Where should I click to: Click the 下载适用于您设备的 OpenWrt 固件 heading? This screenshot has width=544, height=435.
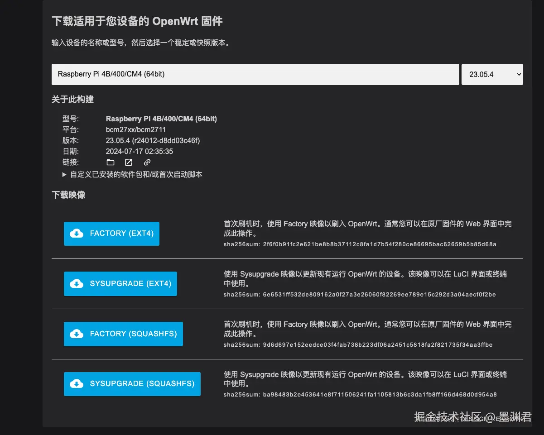point(137,21)
